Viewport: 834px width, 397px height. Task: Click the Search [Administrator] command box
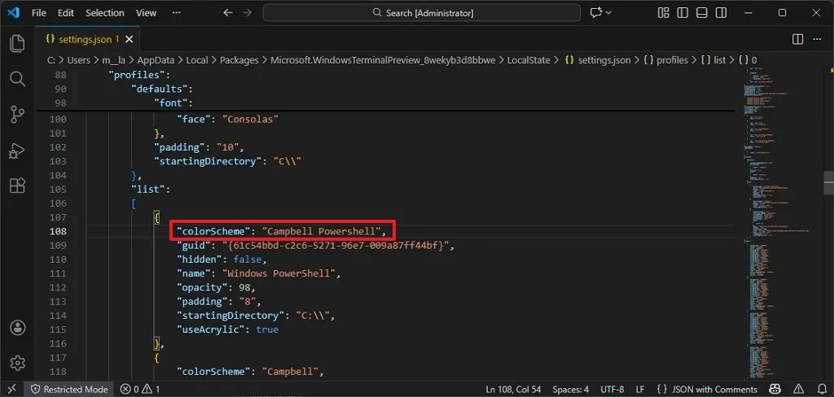[x=422, y=13]
